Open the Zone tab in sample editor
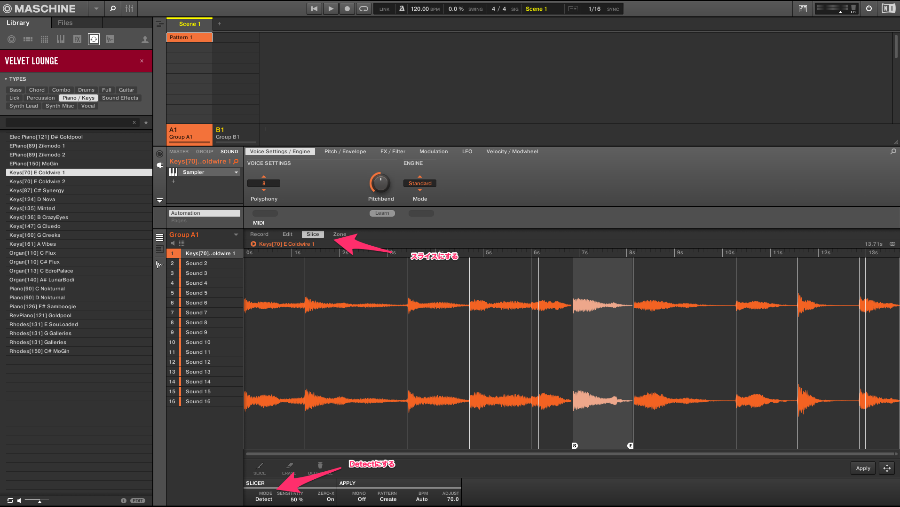 coord(339,234)
